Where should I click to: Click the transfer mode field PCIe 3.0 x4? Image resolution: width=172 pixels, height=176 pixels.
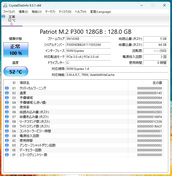pos(88,57)
